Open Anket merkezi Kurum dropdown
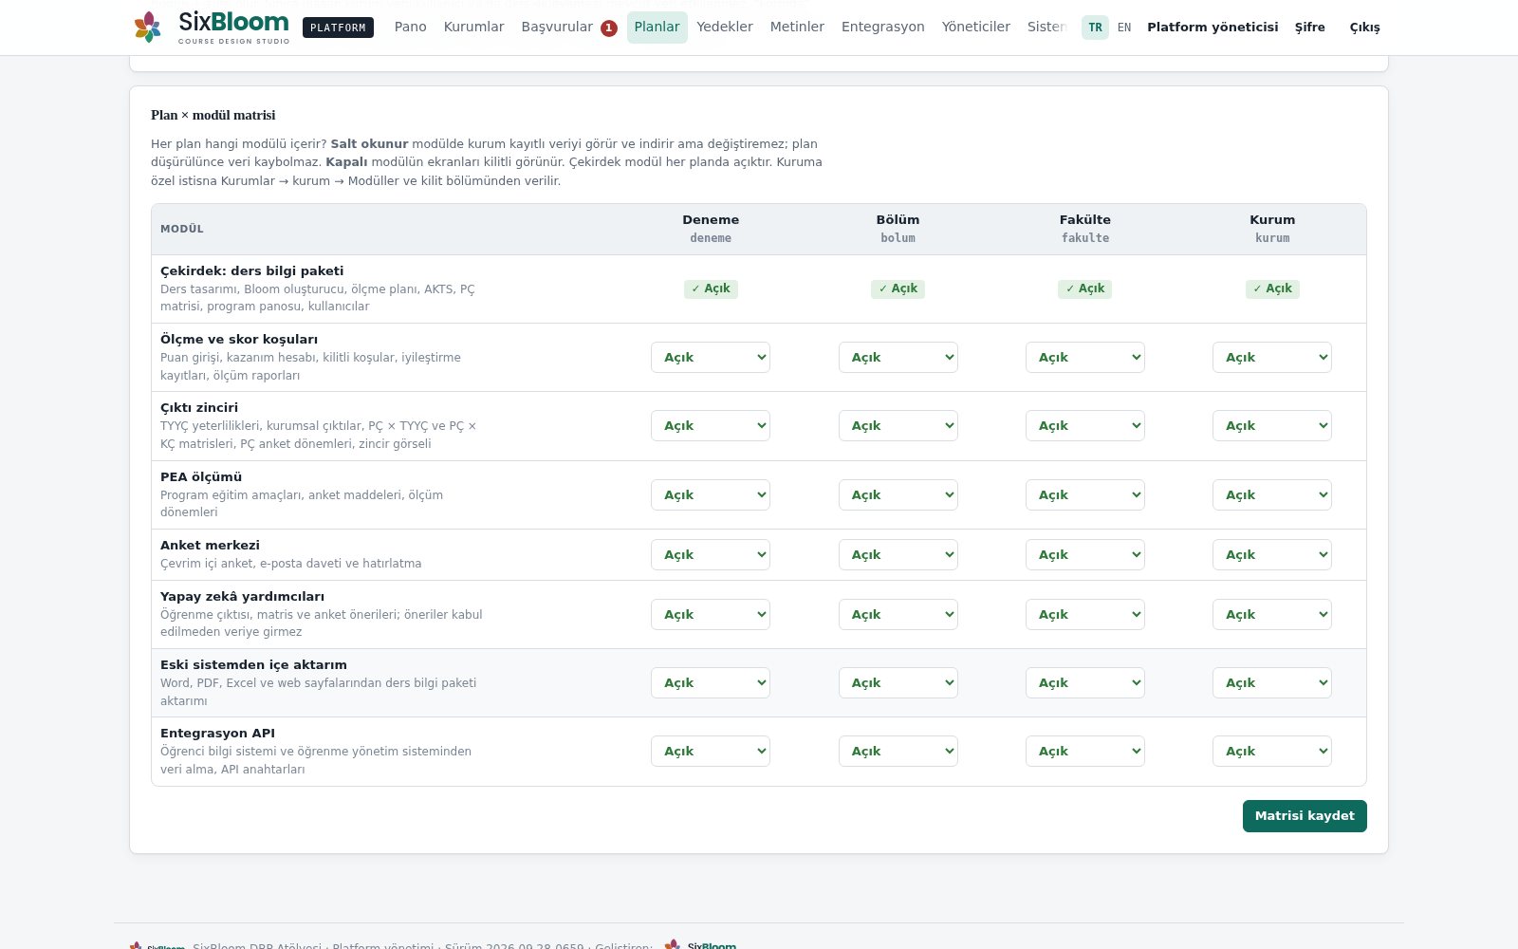Image resolution: width=1518 pixels, height=949 pixels. click(1272, 555)
